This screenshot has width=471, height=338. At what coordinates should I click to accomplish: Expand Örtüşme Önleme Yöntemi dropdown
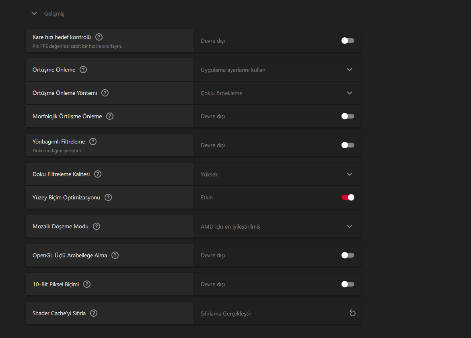coord(349,93)
